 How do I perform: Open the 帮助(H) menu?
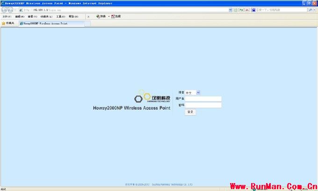(73, 17)
